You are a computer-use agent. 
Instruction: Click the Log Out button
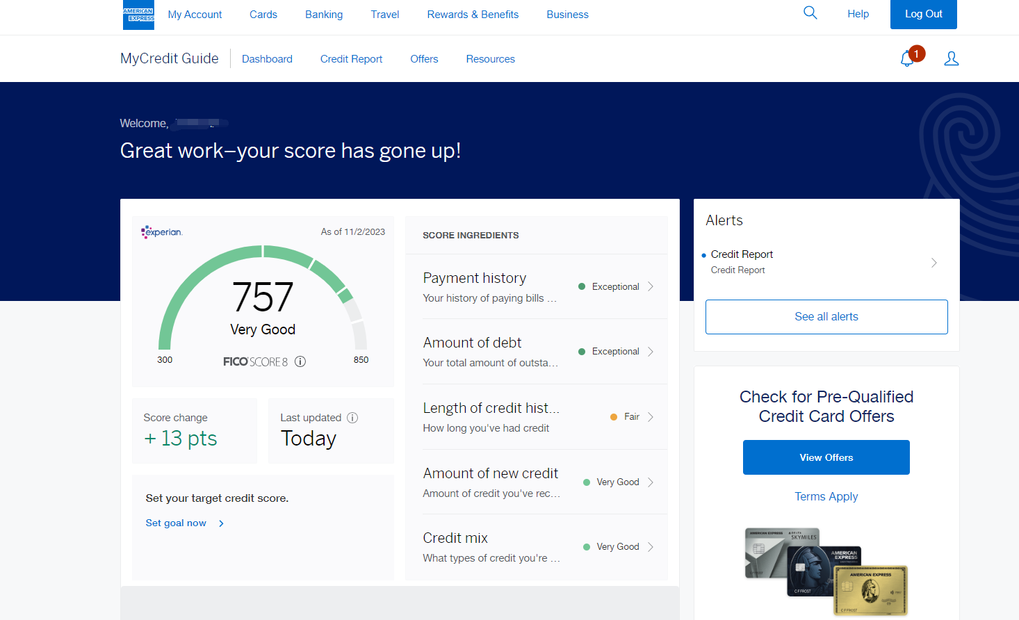(923, 14)
